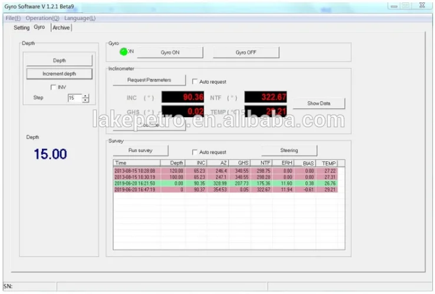Maximize the Gyro Software window

[x=406, y=5]
